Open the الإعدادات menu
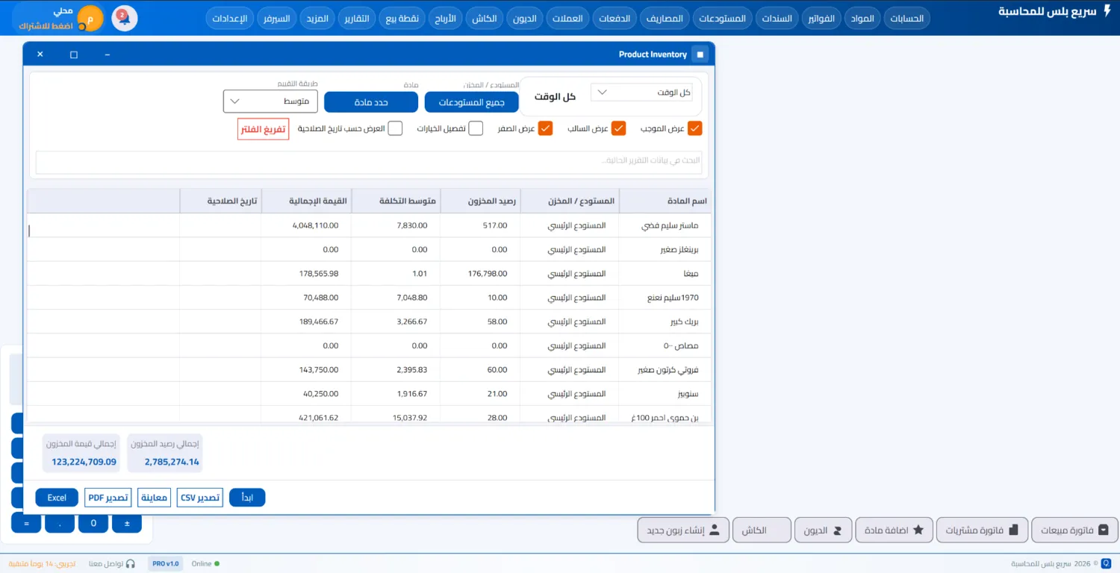The width and height of the screenshot is (1120, 573). tap(230, 18)
